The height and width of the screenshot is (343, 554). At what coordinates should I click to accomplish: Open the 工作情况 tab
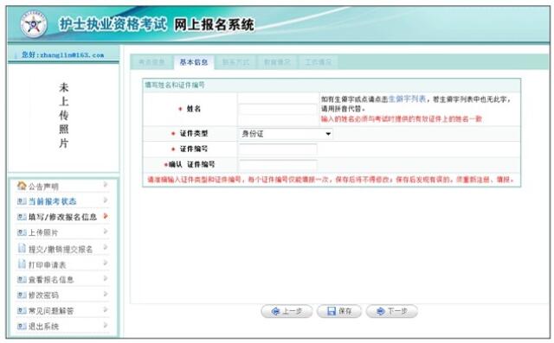click(x=319, y=62)
